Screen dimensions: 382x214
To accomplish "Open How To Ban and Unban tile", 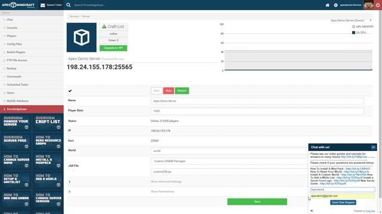I will coord(16,200).
